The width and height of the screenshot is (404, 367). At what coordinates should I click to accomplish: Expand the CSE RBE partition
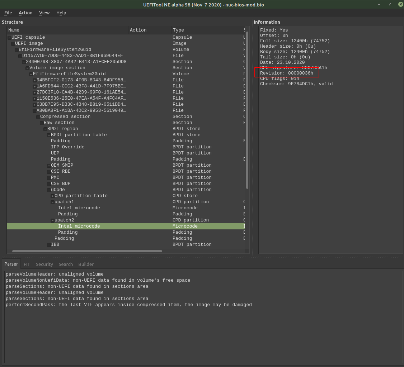pos(49,172)
